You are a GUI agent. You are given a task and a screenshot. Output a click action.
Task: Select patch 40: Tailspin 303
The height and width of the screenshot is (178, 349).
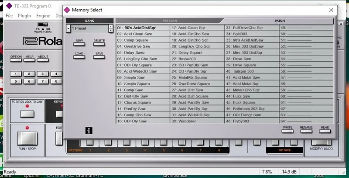tap(252, 71)
